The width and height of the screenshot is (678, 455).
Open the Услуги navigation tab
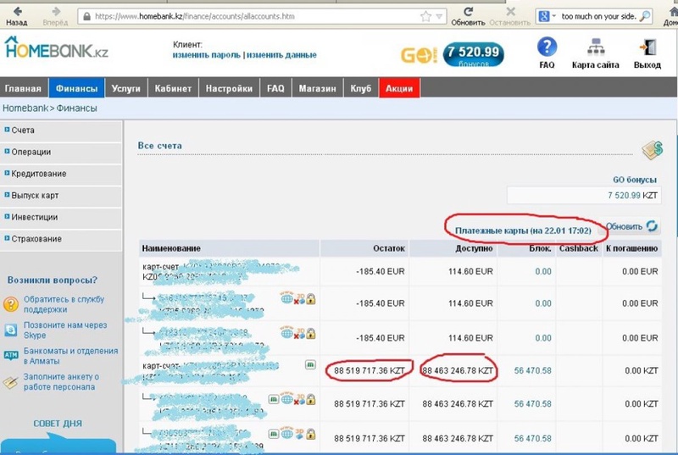(x=125, y=88)
